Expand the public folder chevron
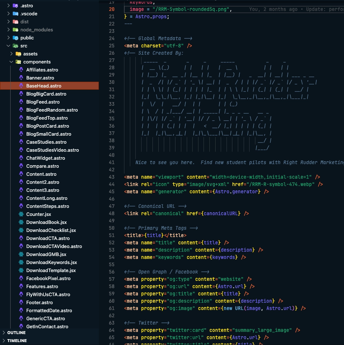The width and height of the screenshot is (344, 345). [x=8, y=38]
